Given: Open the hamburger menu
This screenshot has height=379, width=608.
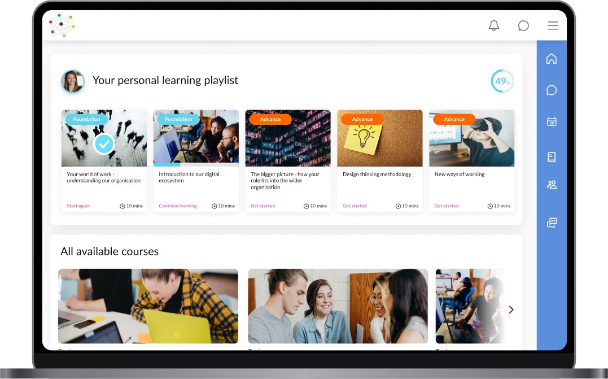Looking at the screenshot, I should (x=553, y=25).
